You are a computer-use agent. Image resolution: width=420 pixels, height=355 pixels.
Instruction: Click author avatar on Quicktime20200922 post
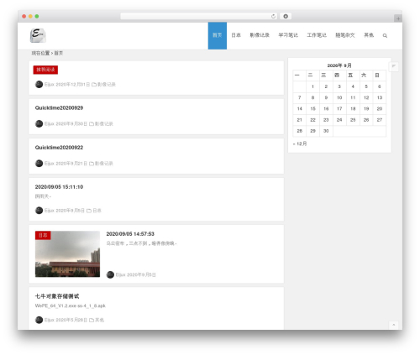pos(39,163)
